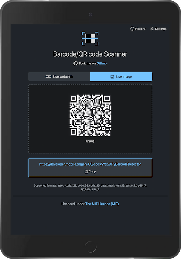Screen dimensions: 181x259
Task: Click the image upload icon in the tab
Action: [x=112, y=77]
